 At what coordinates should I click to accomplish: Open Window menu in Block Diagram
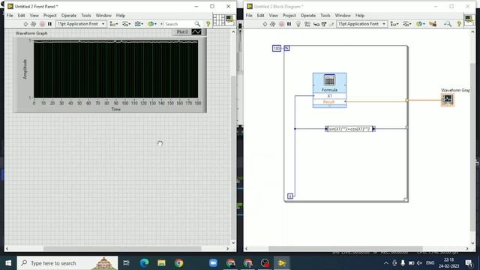click(x=343, y=15)
